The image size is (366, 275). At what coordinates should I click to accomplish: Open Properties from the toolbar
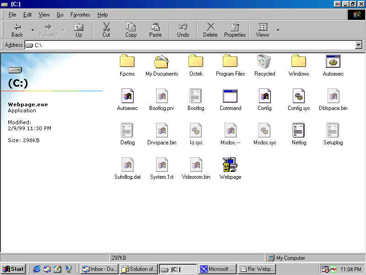coord(235,30)
